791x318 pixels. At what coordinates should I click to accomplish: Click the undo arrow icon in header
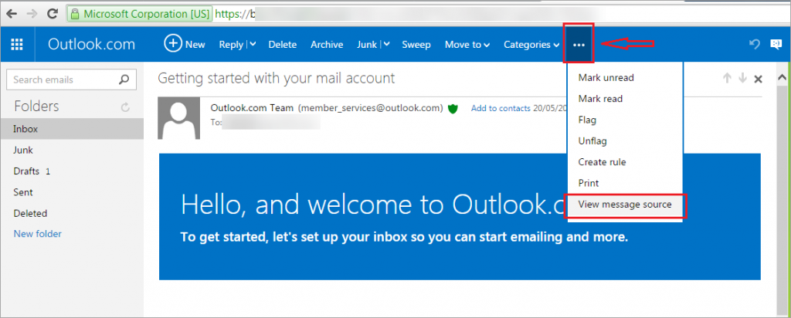point(754,44)
